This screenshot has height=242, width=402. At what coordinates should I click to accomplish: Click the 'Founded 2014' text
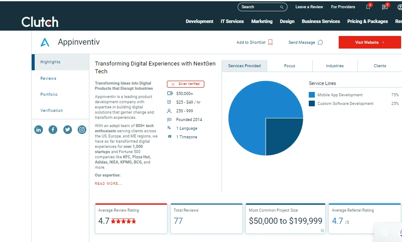(x=189, y=119)
